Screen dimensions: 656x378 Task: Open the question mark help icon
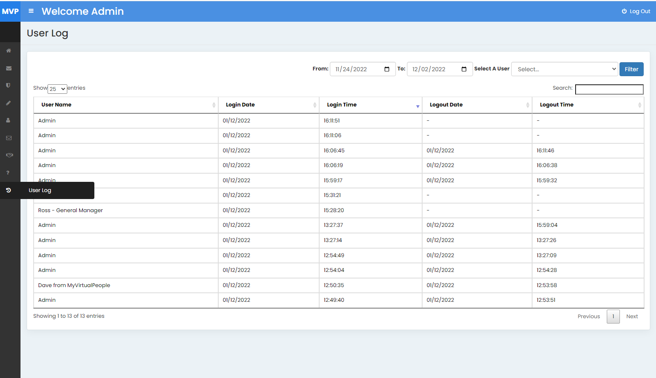point(8,173)
